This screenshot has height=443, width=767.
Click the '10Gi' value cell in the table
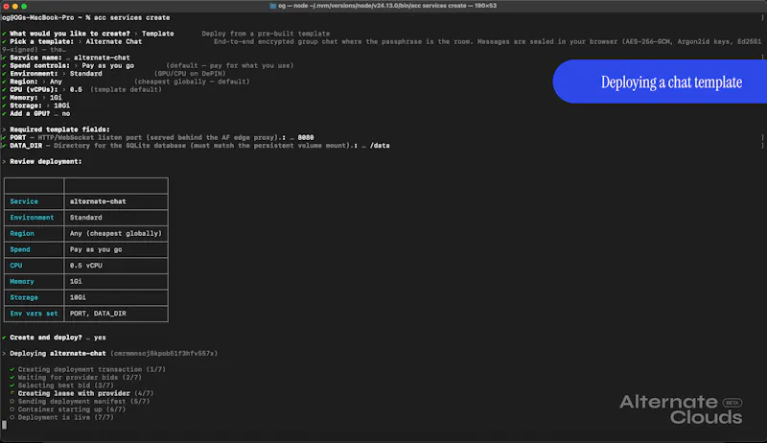[x=116, y=297]
